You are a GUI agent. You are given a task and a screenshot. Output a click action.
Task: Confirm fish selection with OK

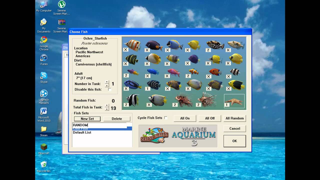pos(235,141)
